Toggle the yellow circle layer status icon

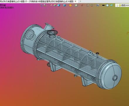(x=120, y=5)
